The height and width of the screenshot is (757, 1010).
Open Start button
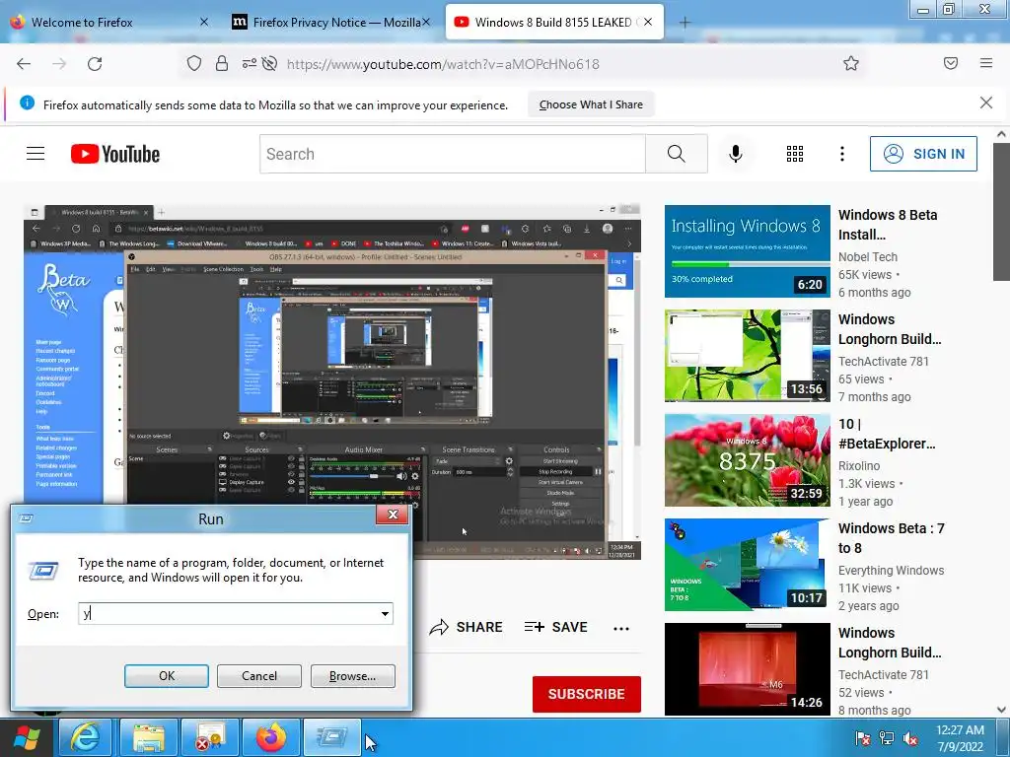(27, 738)
